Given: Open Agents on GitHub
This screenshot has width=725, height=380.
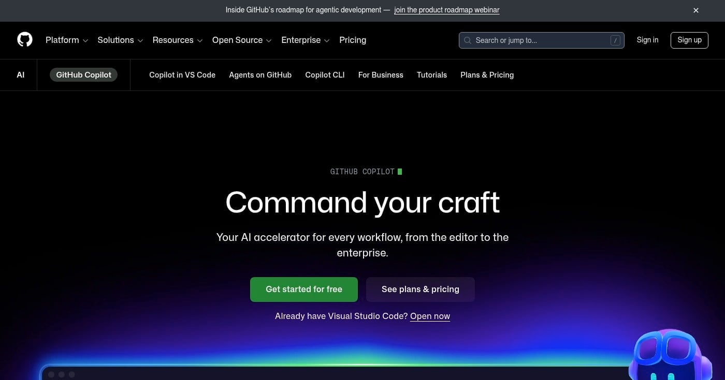Looking at the screenshot, I should pyautogui.click(x=260, y=75).
